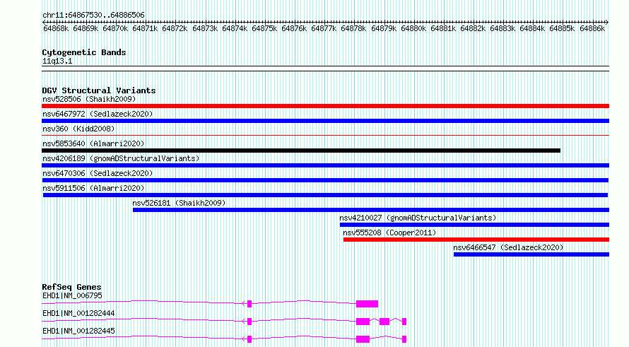Select the blue nsv4210027 variant bar
Image resolution: width=629 pixels, height=347 pixels.
pos(474,225)
